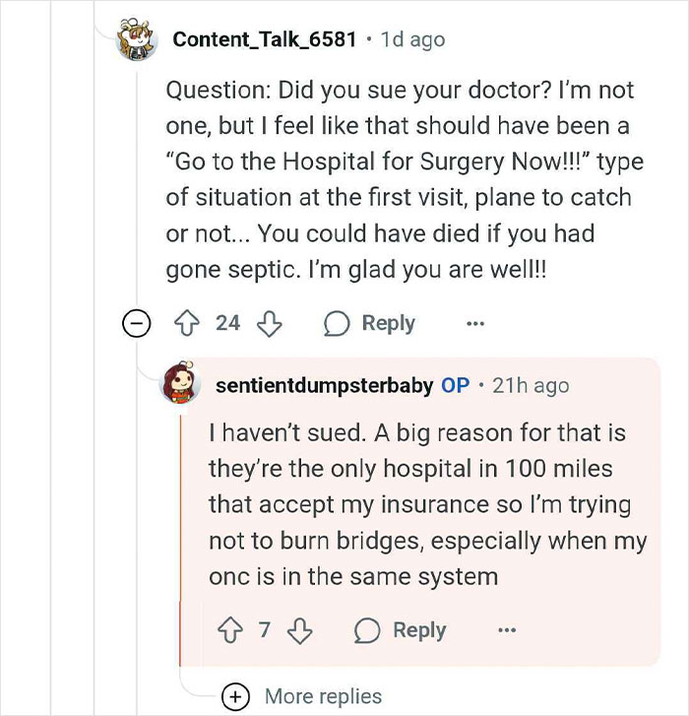
Task: Downvote the Content_Talk_6581 comment
Action: (x=270, y=324)
